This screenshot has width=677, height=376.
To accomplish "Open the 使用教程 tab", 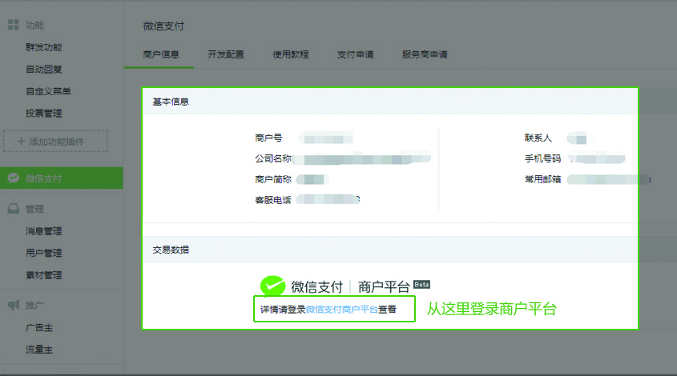I will 290,55.
